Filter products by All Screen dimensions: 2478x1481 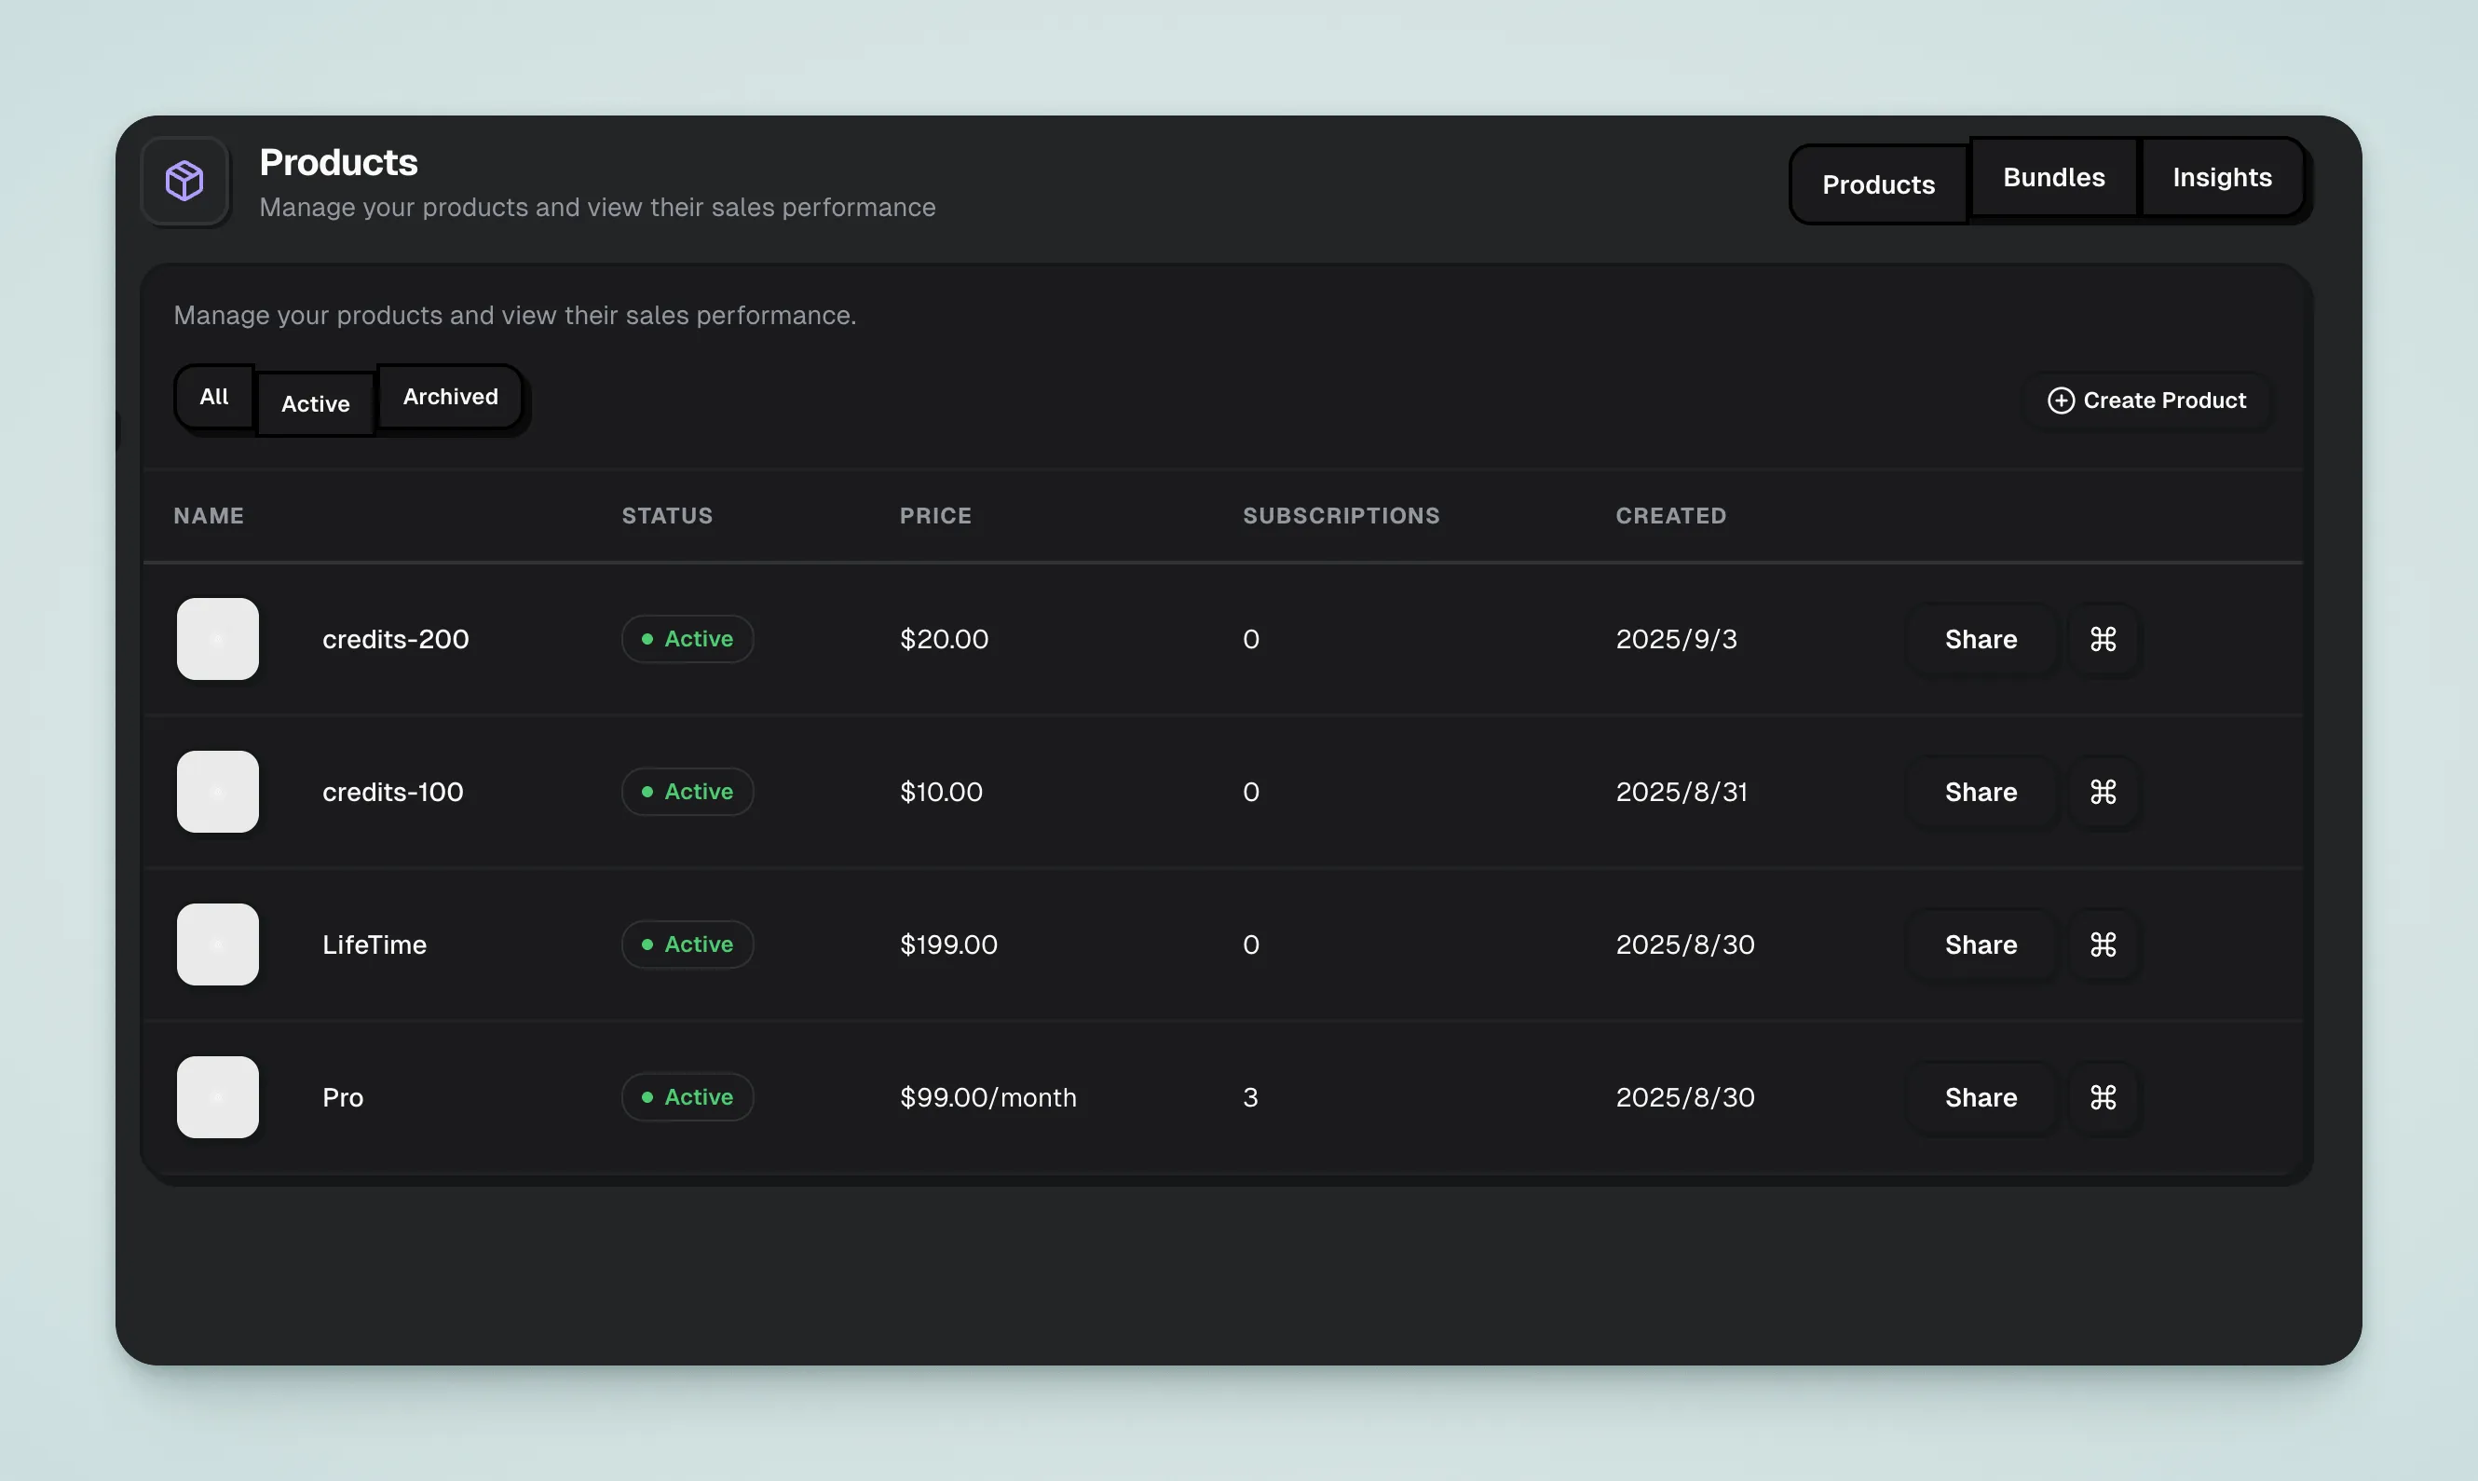click(x=213, y=396)
